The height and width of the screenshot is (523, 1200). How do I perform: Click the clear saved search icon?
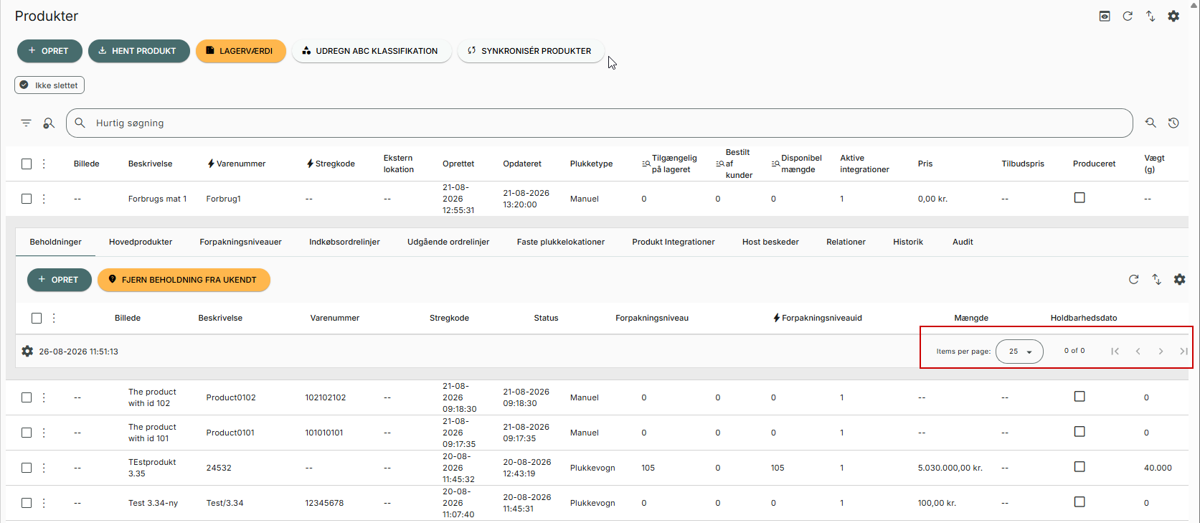pyautogui.click(x=49, y=123)
